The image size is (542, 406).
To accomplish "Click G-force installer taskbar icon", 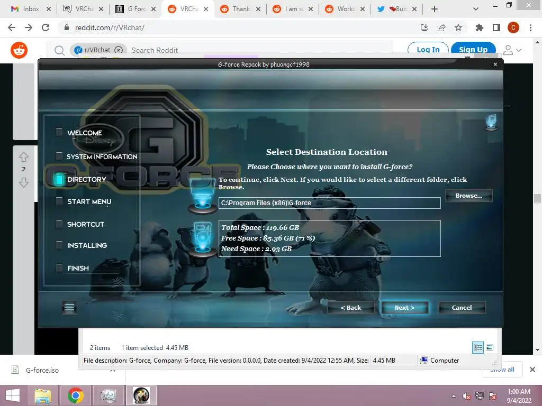I will pos(141,395).
